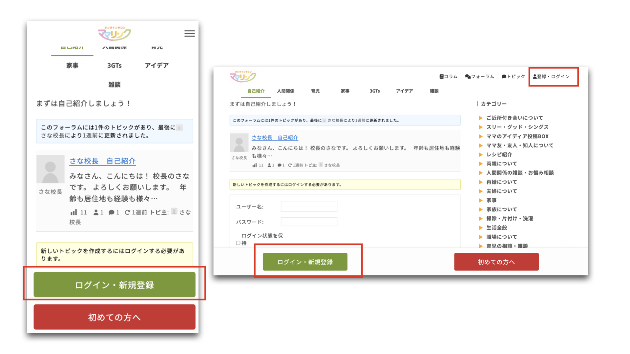Screen dimensions: 630x354
Task: Click さな校長 avatar in mobile topic
Action: coord(50,169)
